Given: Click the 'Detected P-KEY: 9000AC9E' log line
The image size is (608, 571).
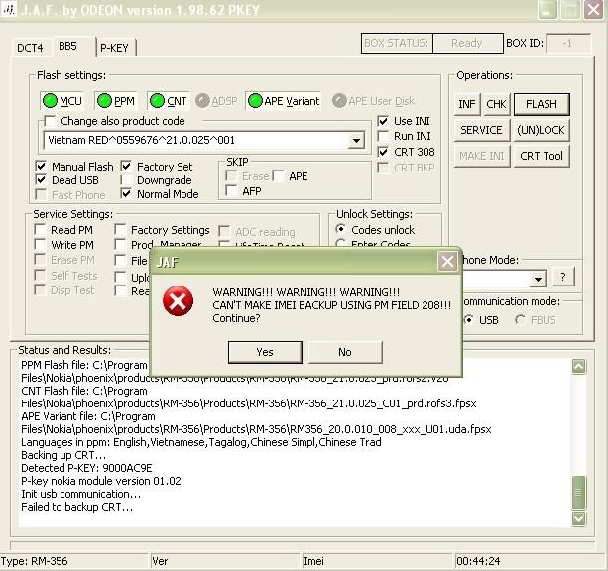Looking at the screenshot, I should click(86, 468).
